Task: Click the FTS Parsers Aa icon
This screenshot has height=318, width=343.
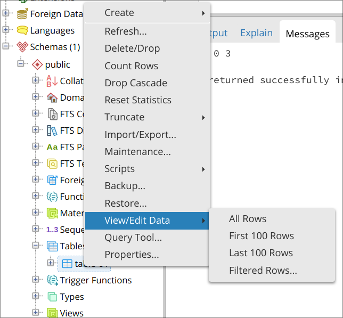Action: point(52,147)
